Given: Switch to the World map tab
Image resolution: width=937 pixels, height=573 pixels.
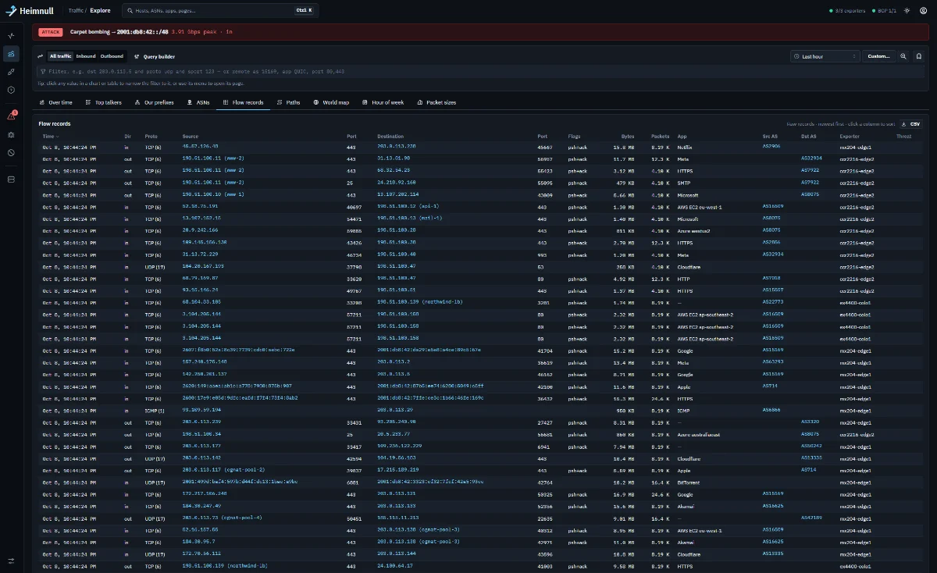Looking at the screenshot, I should pos(331,102).
